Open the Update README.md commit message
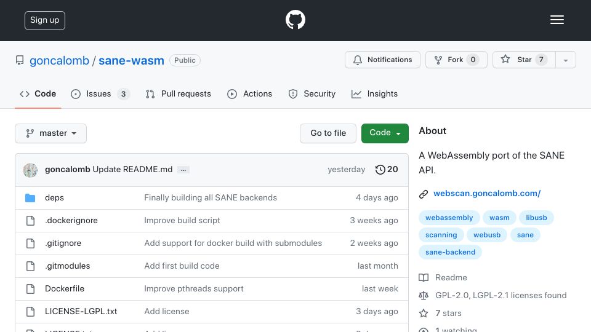 click(x=133, y=170)
